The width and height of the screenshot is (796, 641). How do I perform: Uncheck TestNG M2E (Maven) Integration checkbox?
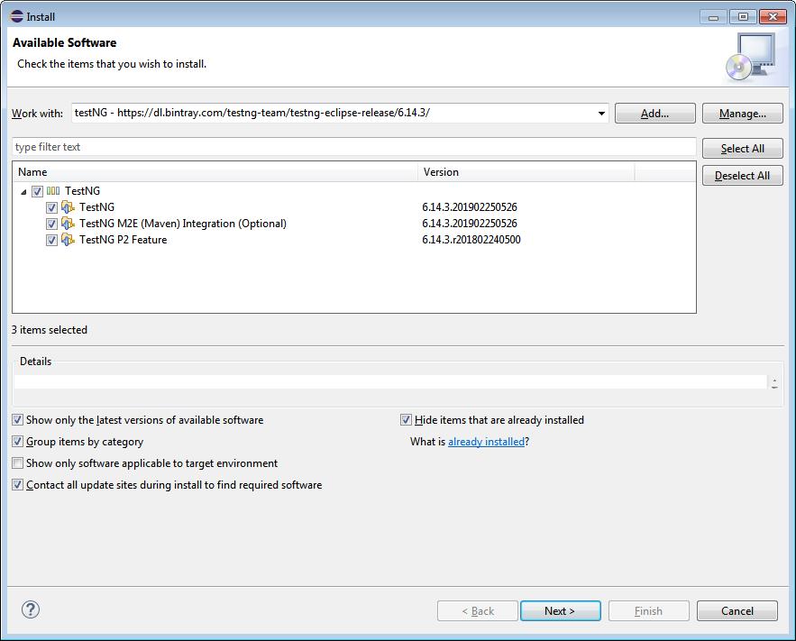coord(51,224)
